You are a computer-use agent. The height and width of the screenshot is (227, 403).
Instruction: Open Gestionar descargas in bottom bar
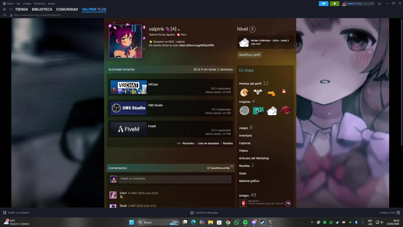(204, 212)
